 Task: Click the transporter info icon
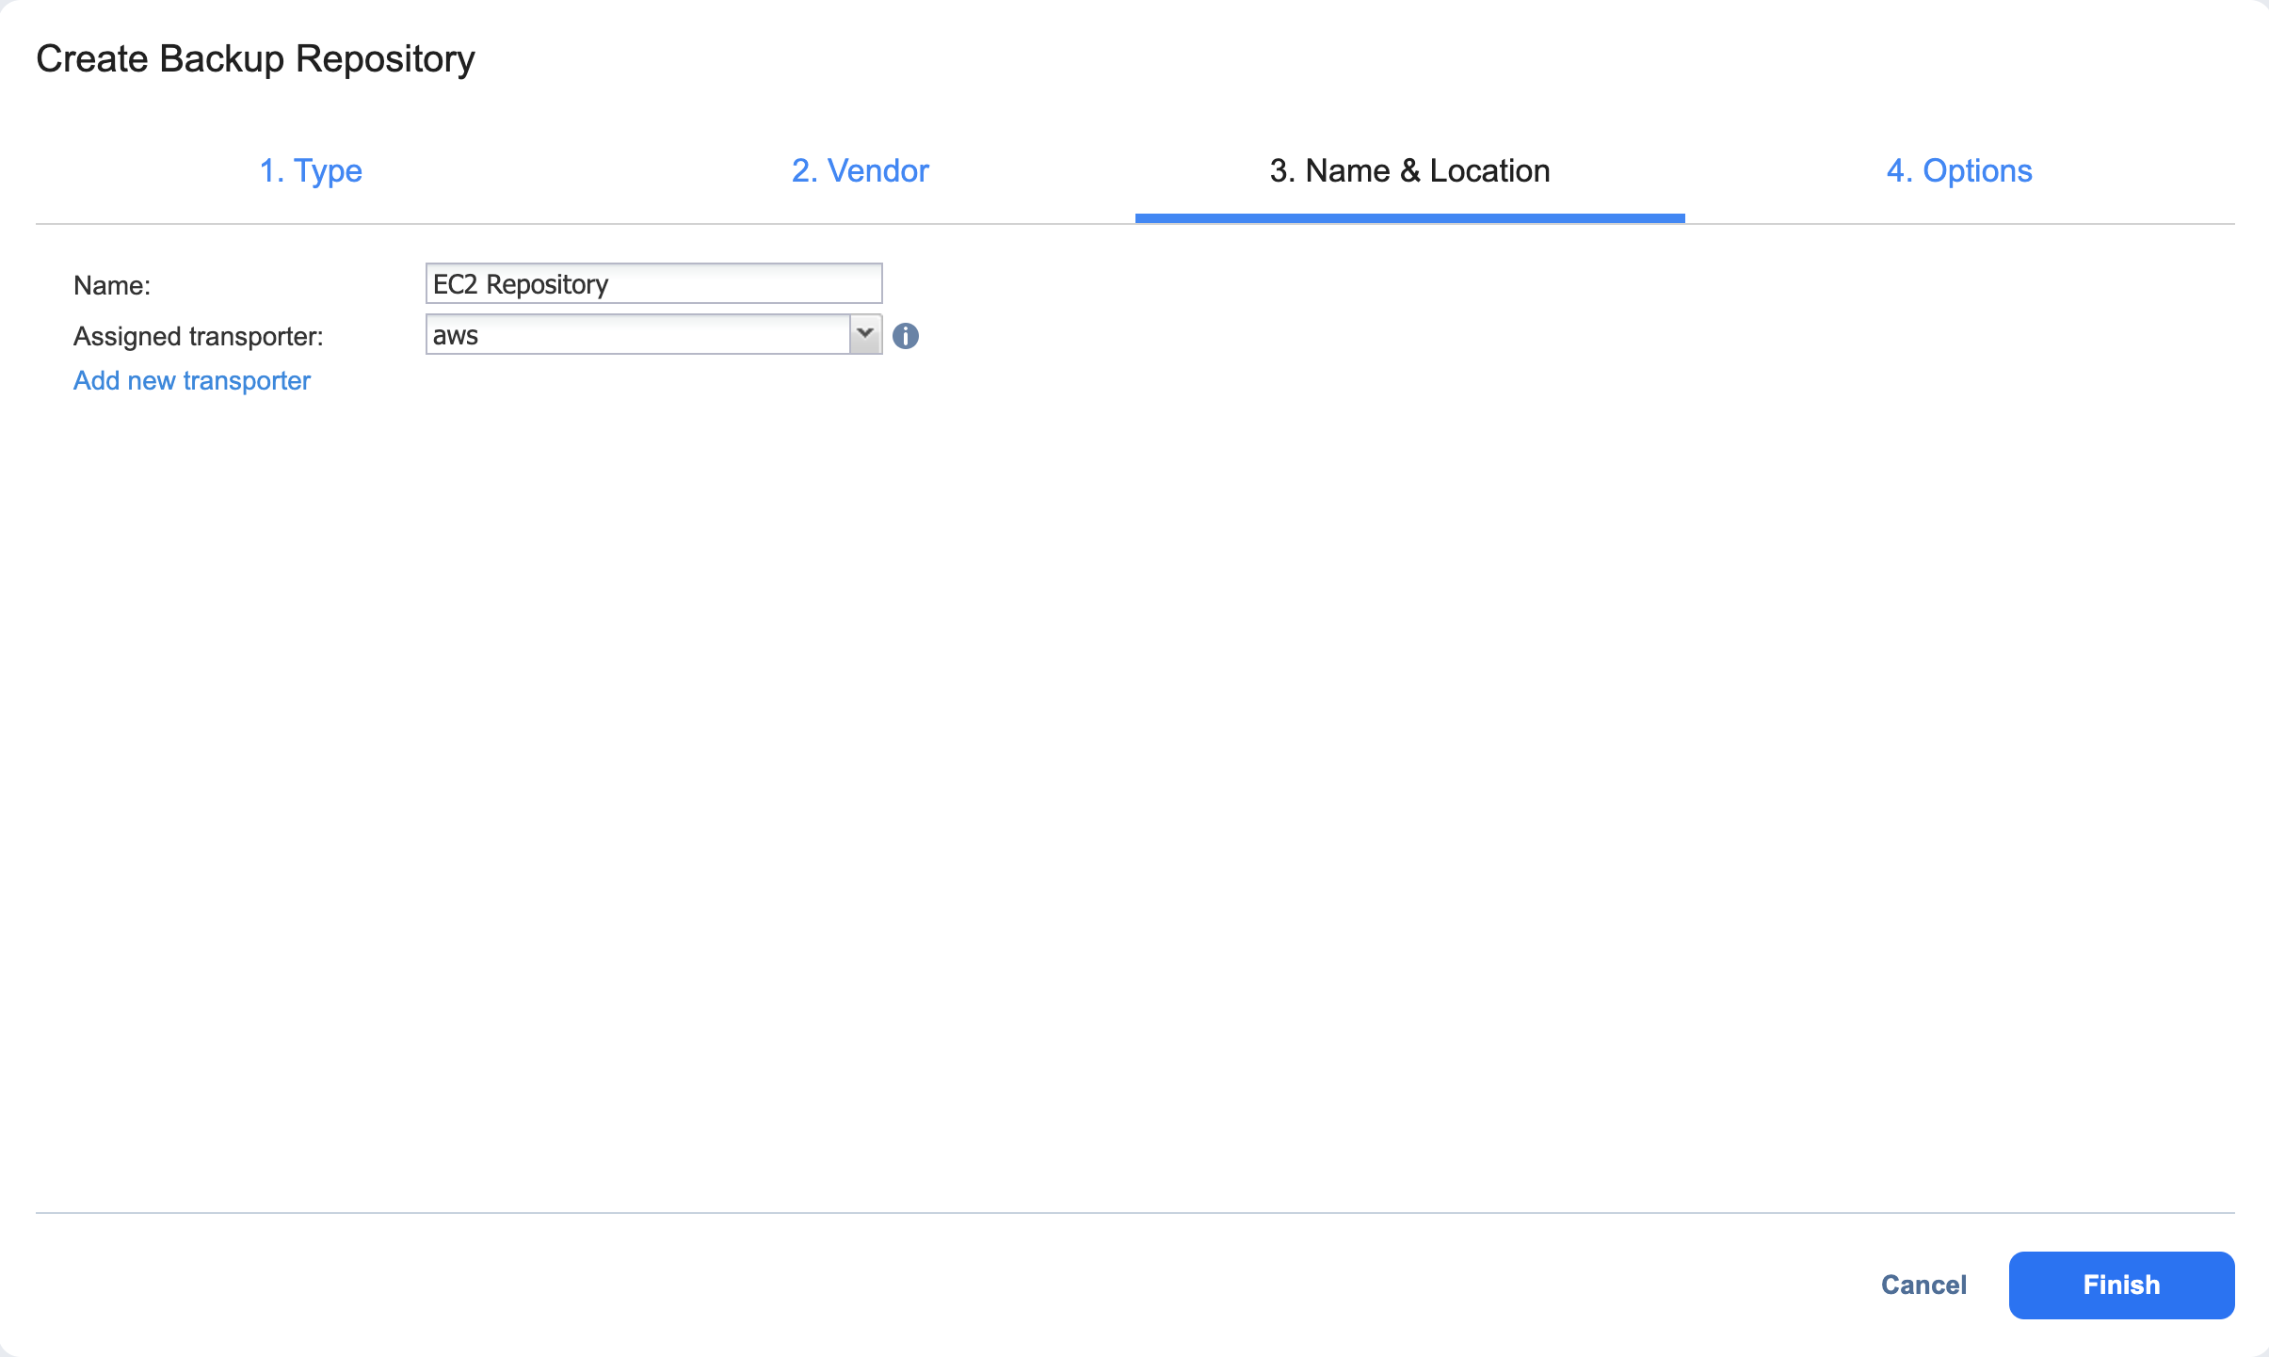point(905,335)
